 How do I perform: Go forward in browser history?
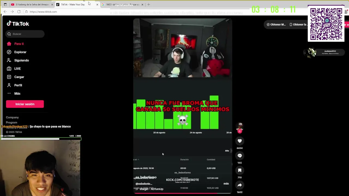[12, 12]
